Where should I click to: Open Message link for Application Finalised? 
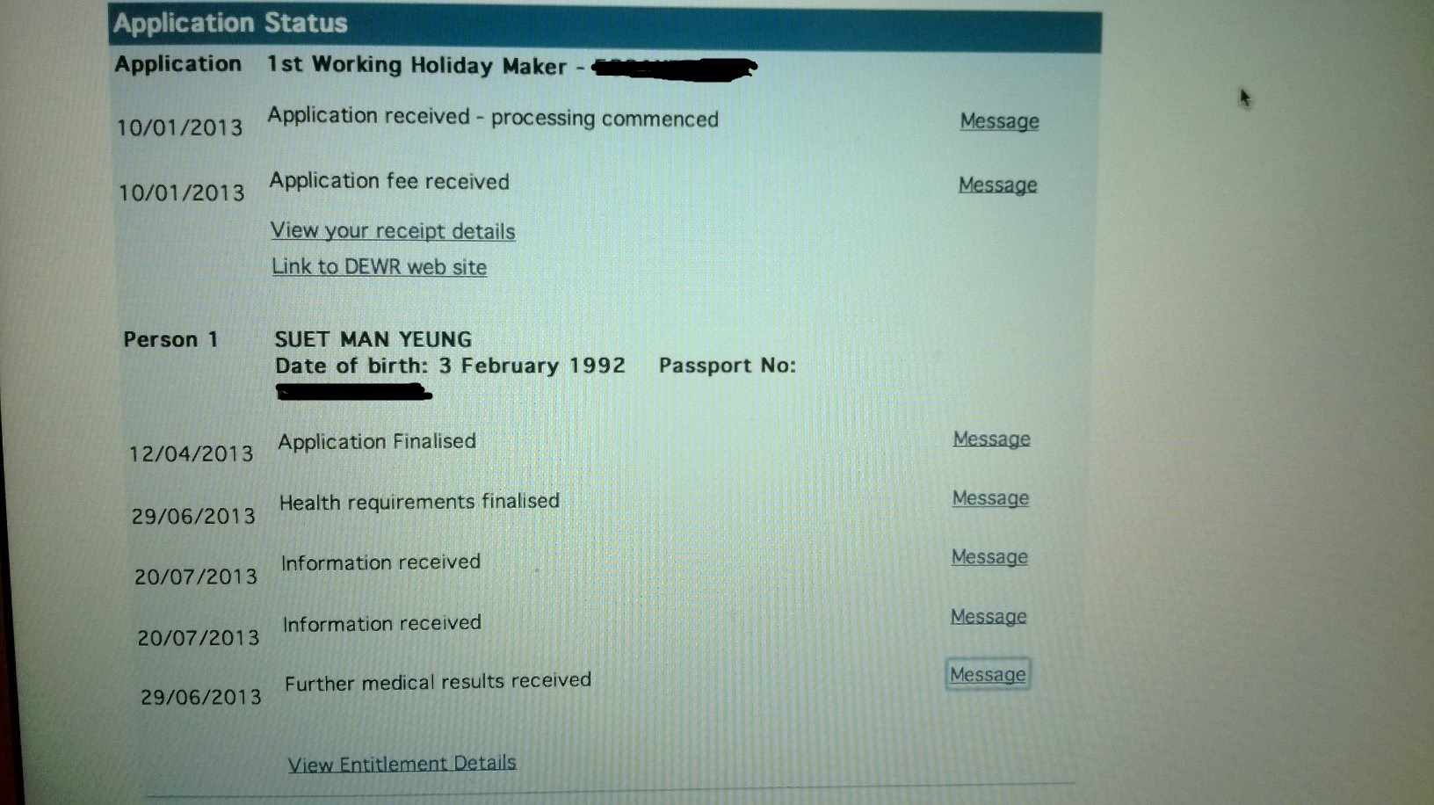991,439
